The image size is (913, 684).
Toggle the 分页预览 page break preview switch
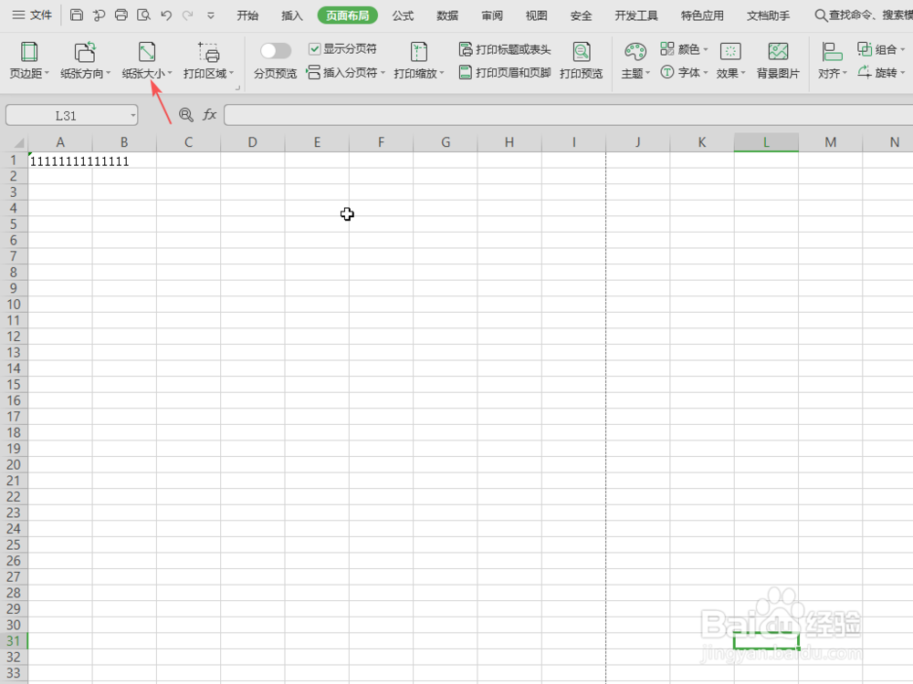276,51
